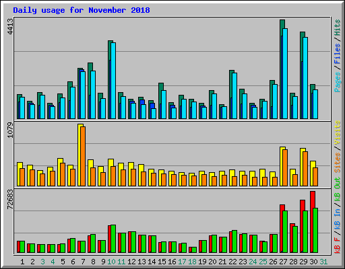Click the red "kB F" legend label
345x269 pixels.
tap(338, 245)
